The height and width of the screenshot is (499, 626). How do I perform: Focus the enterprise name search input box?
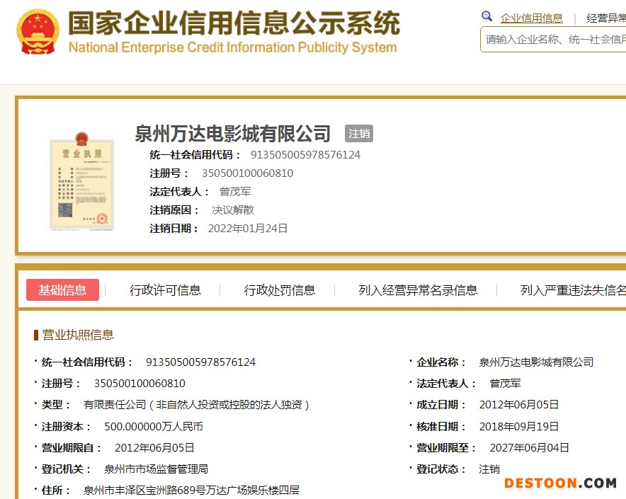point(554,40)
